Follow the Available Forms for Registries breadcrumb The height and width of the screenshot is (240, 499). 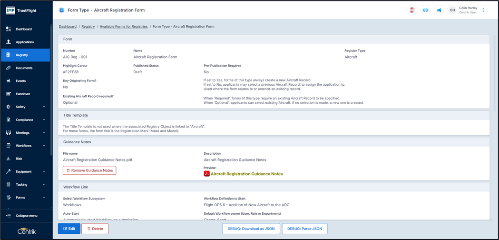tap(124, 27)
